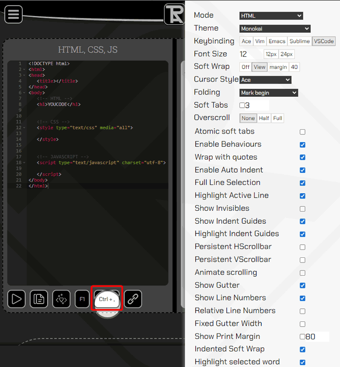The height and width of the screenshot is (367, 340).
Task: Set Overscroll to None
Action: (248, 118)
